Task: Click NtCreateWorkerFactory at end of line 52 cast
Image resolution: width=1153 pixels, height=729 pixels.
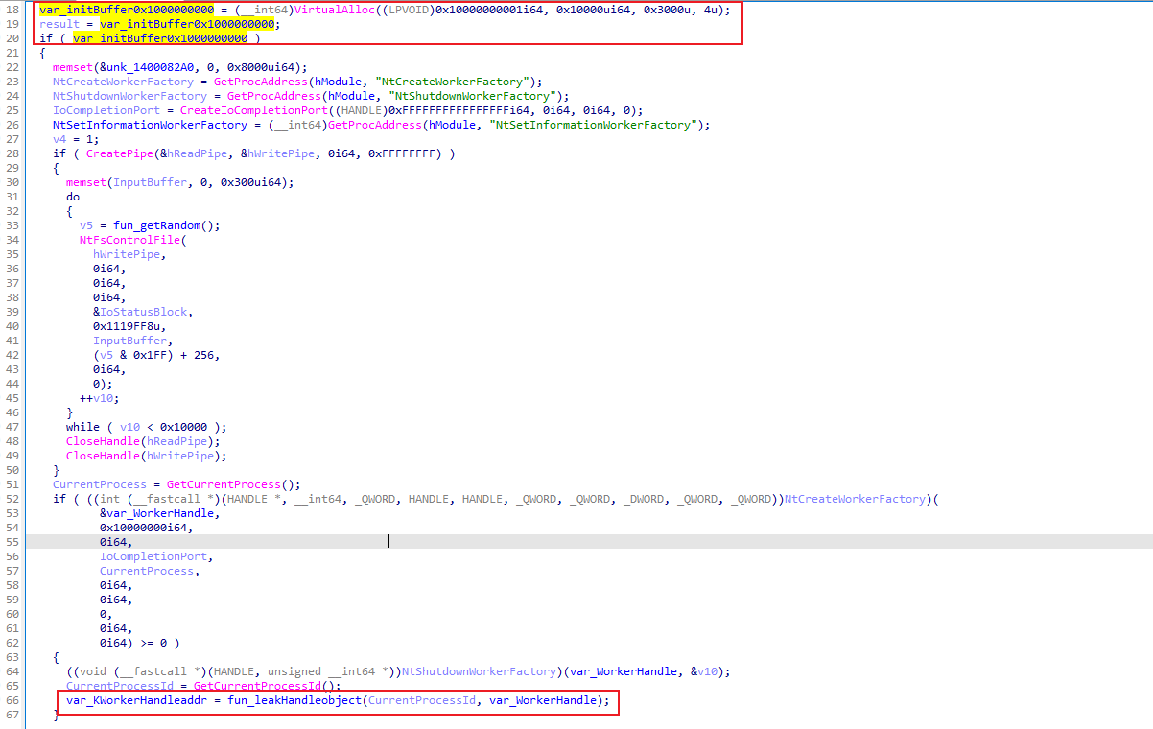Action: (x=857, y=499)
